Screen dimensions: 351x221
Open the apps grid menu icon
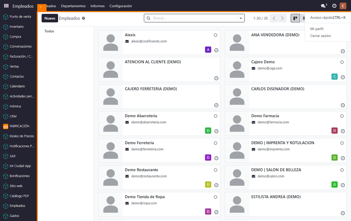(6, 6)
